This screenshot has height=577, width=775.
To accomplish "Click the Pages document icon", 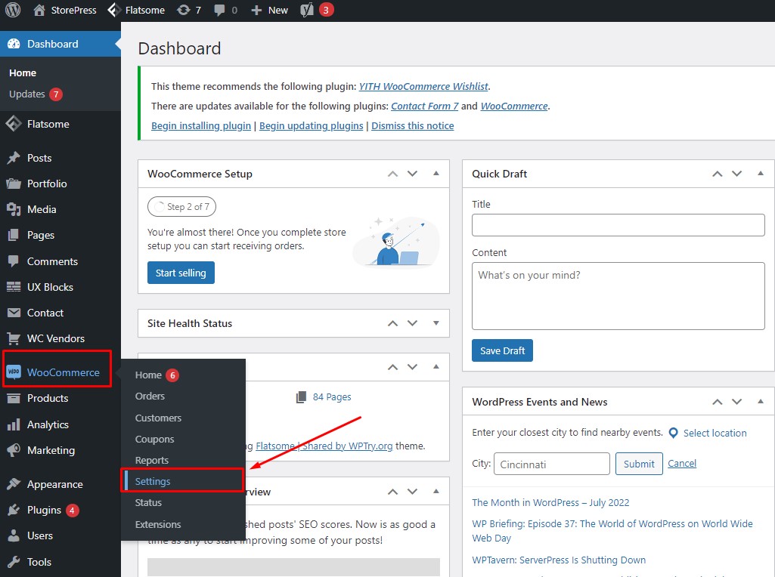I will click(x=14, y=235).
